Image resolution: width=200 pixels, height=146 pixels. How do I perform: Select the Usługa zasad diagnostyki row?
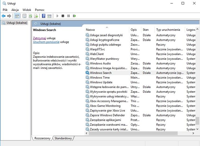click(140, 35)
